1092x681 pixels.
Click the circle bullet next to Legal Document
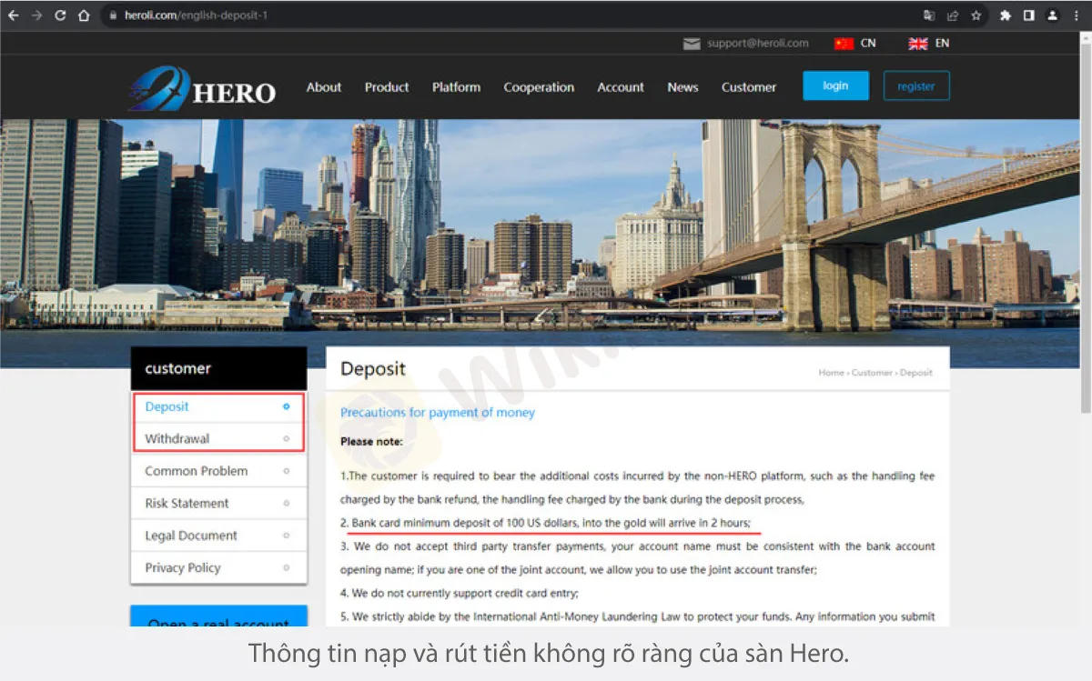click(287, 536)
